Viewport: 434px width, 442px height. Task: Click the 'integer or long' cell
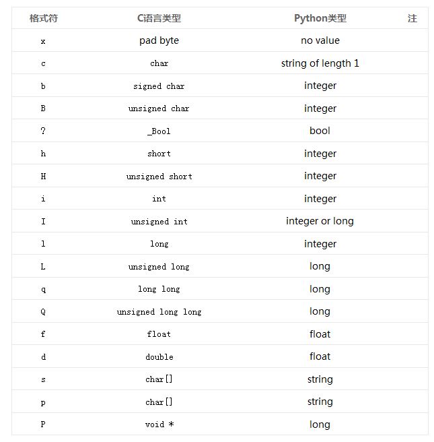tap(320, 221)
